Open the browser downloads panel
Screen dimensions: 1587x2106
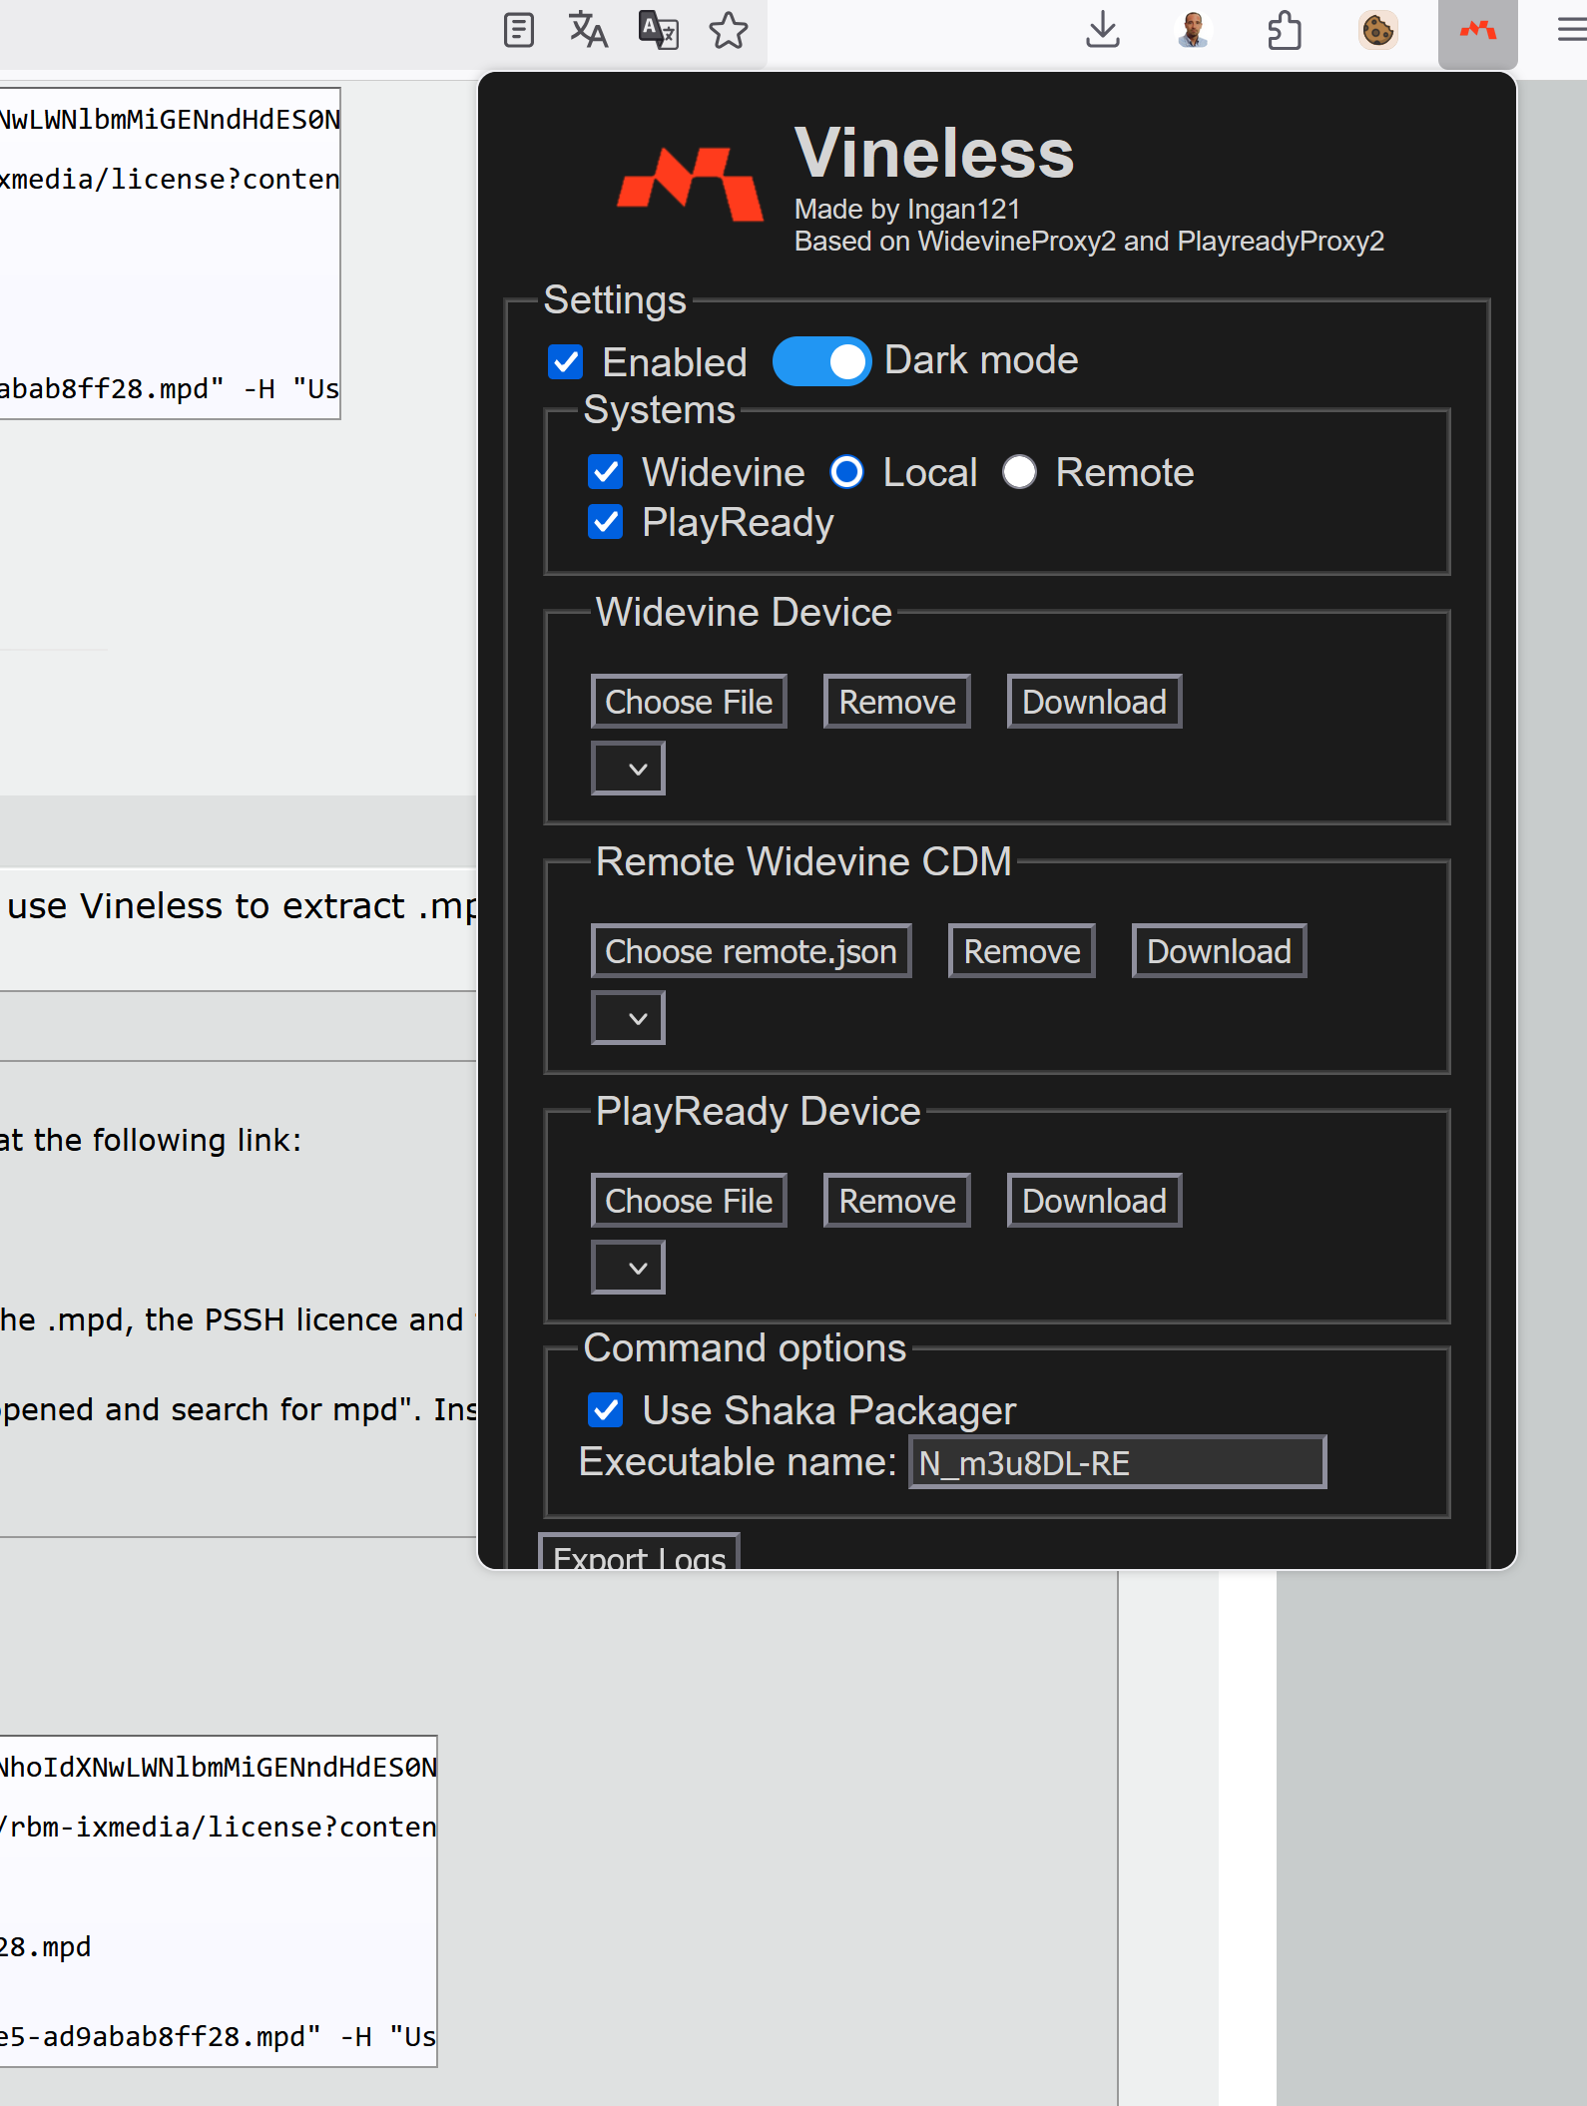pyautogui.click(x=1103, y=31)
